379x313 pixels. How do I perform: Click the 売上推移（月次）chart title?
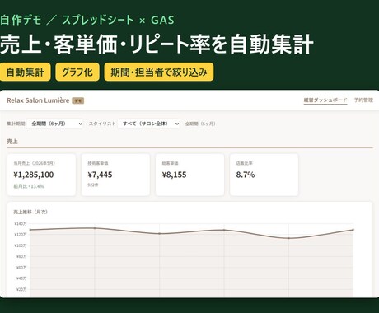point(30,212)
